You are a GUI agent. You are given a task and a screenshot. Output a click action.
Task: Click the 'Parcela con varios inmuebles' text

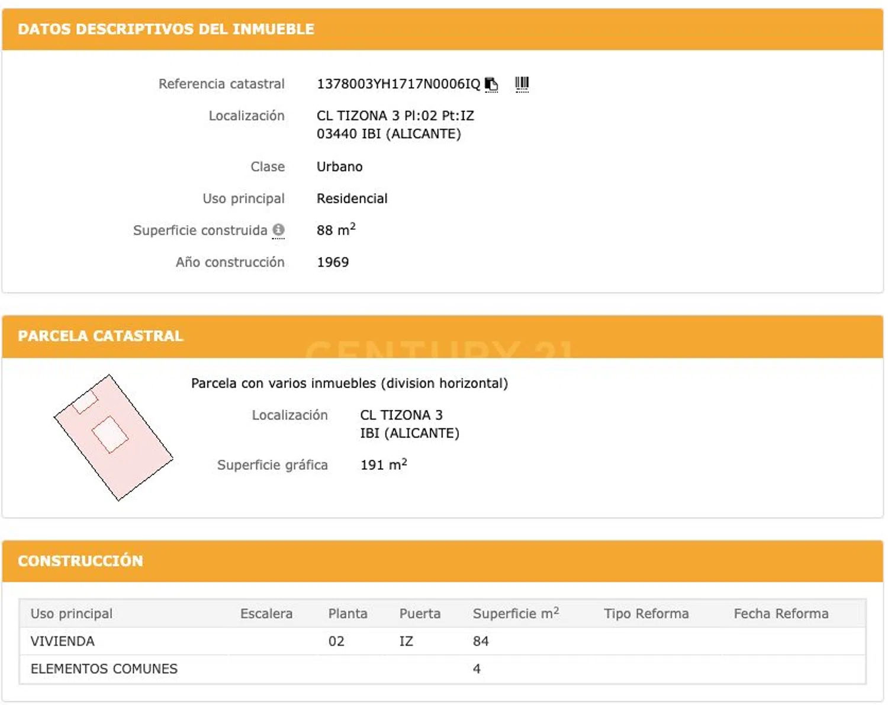349,383
